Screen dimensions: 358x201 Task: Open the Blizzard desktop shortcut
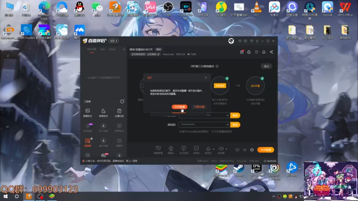tap(292, 170)
